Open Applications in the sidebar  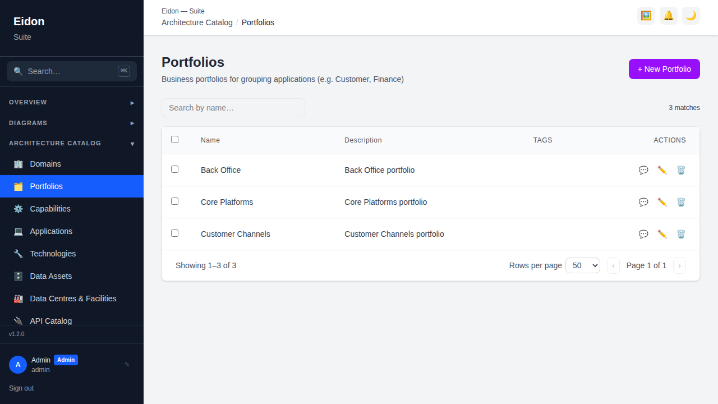tap(72, 231)
